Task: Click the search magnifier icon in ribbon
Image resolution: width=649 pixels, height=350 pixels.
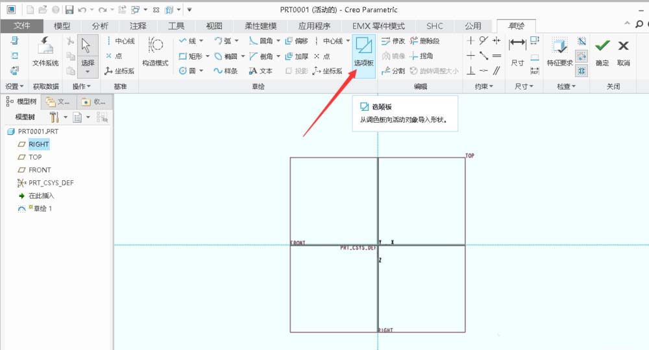Action: 639,25
